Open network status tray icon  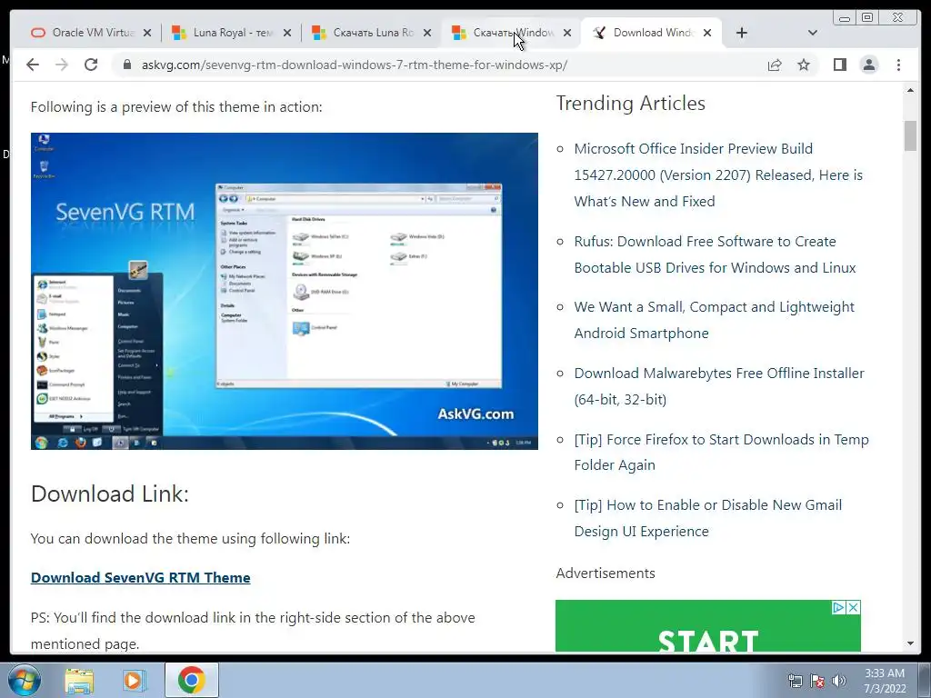795,680
